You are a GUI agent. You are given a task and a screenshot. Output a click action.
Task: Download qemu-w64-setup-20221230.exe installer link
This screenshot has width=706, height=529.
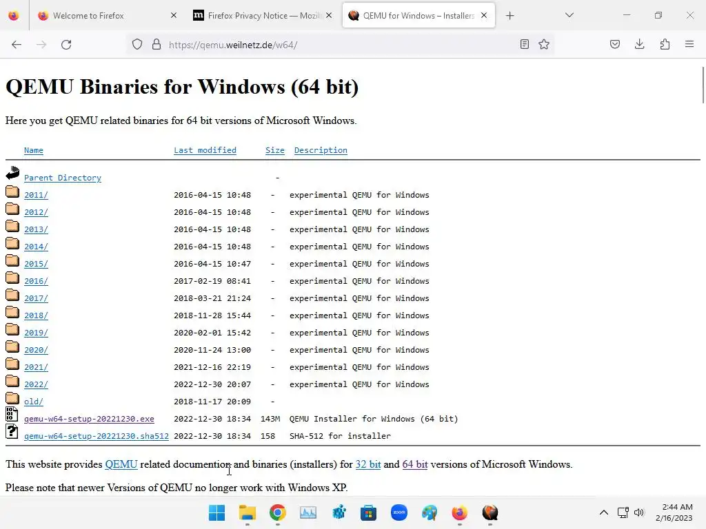tap(89, 419)
